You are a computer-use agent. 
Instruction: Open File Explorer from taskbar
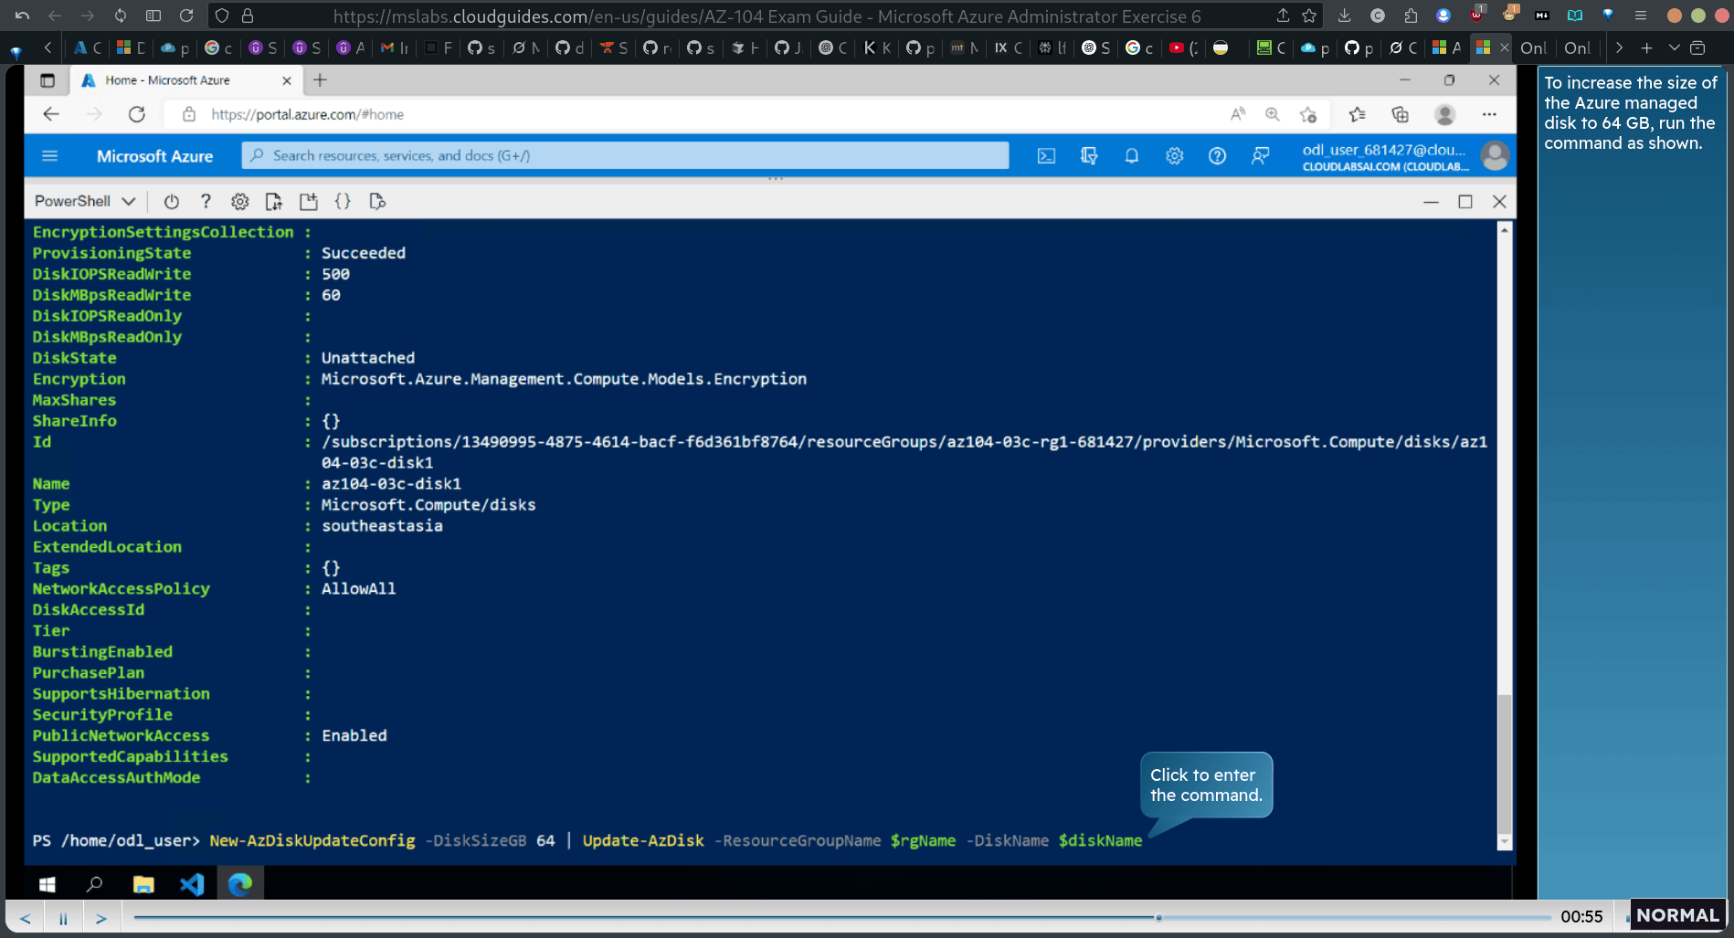(143, 884)
